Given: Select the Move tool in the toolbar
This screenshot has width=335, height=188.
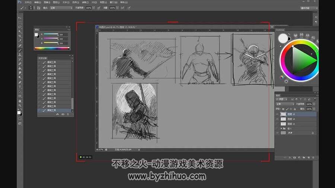Looking at the screenshot, I should [x=20, y=18].
